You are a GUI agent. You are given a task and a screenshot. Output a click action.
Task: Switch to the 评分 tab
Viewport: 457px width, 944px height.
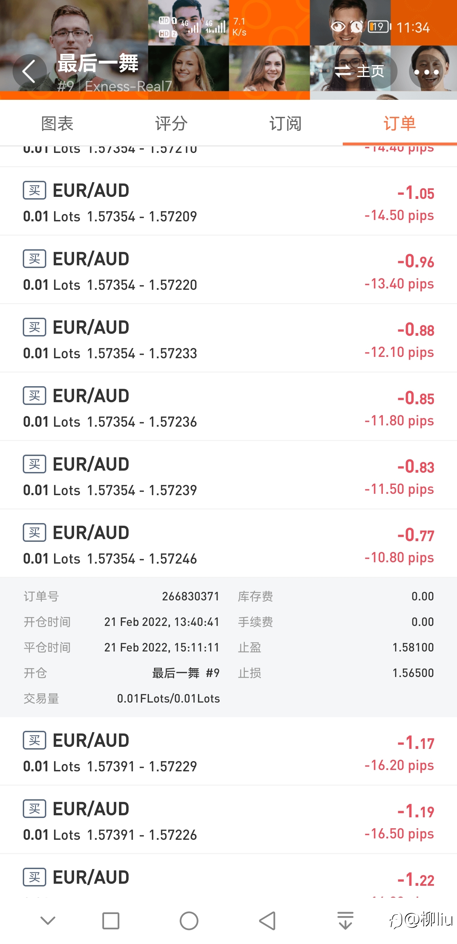(x=171, y=123)
